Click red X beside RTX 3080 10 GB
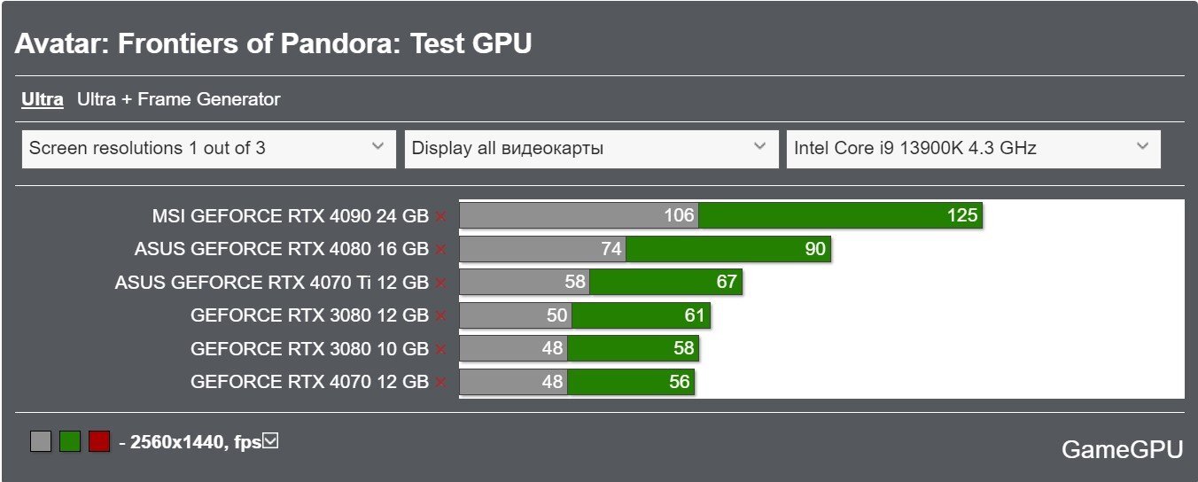1198x482 pixels. pos(440,349)
